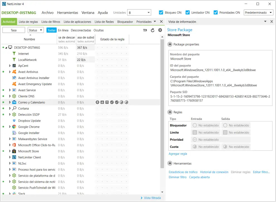
Task: Click the Tasa button field
Action: (14, 30)
